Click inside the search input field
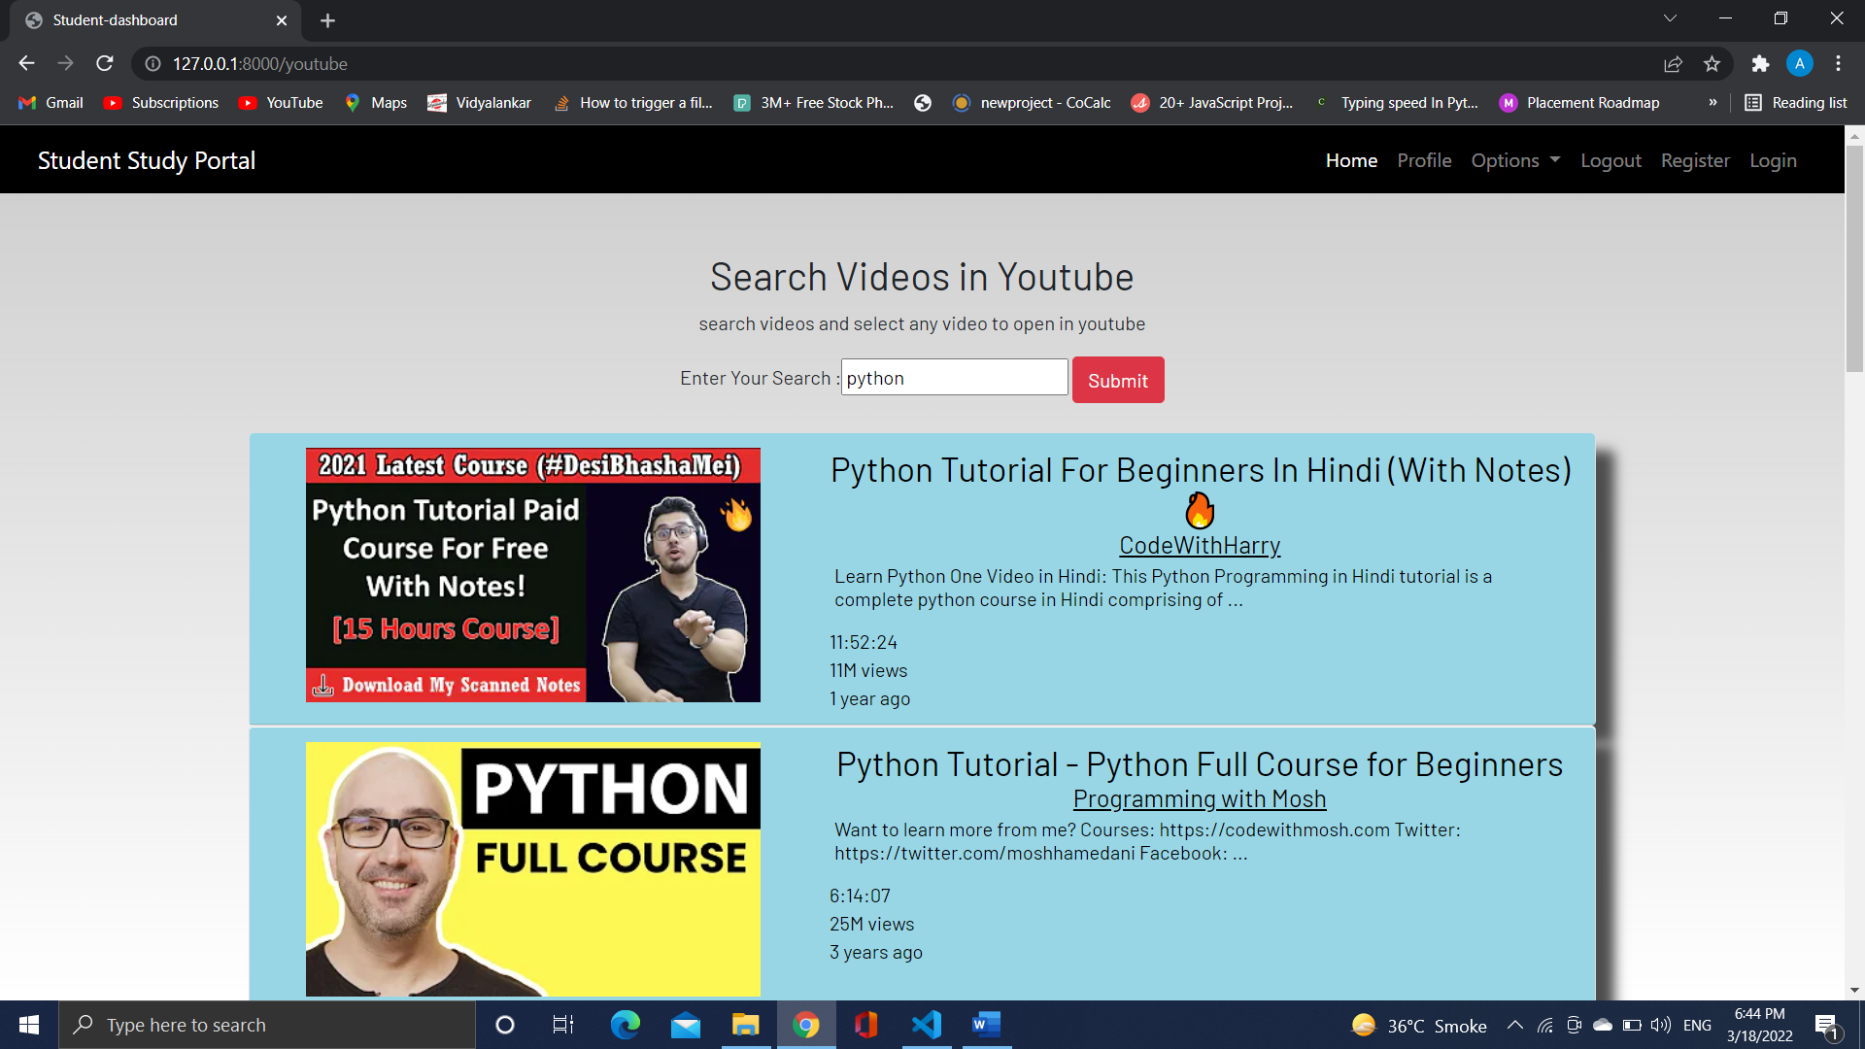The image size is (1865, 1049). coord(953,377)
